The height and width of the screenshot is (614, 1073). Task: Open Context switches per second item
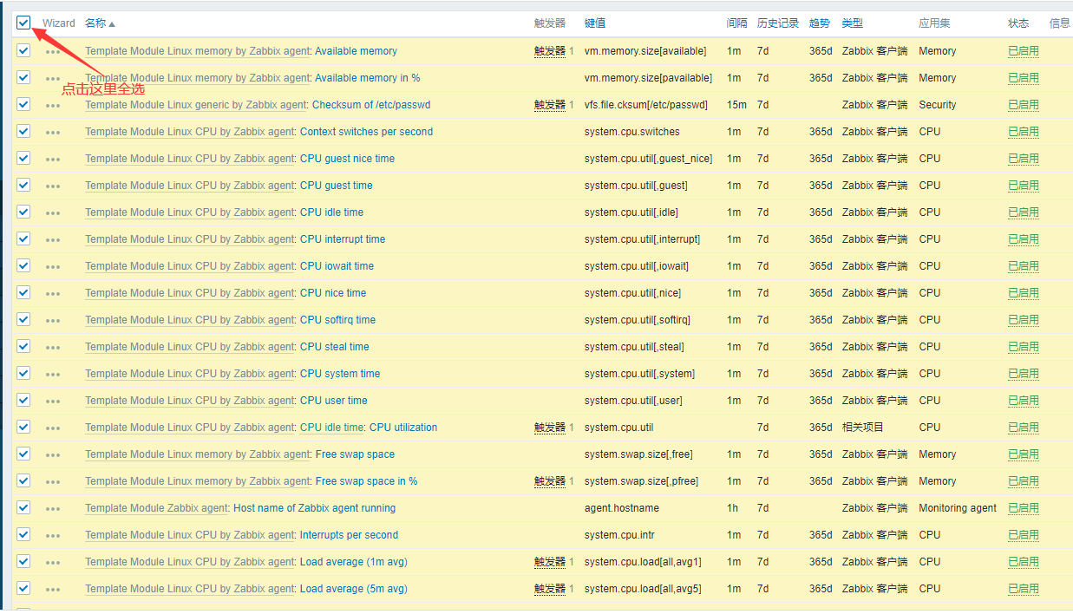366,132
